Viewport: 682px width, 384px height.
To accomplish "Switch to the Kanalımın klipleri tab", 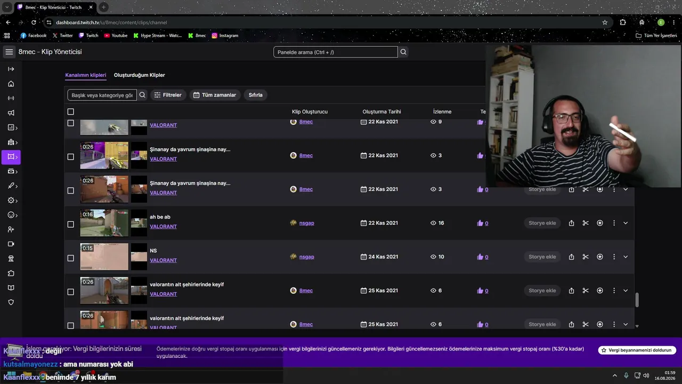I will pos(86,75).
